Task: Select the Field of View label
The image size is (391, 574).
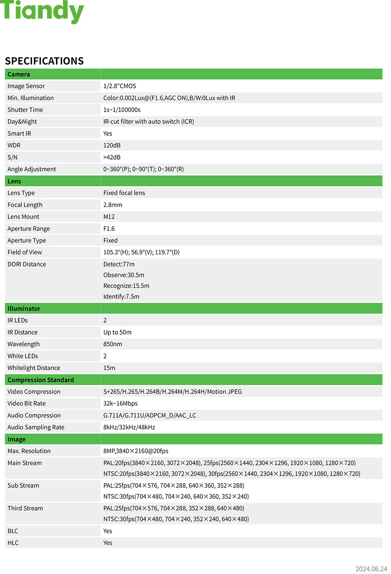Action: pos(25,252)
